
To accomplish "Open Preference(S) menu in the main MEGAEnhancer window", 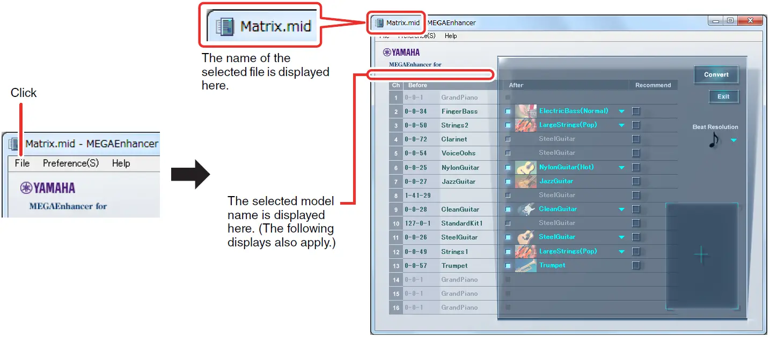I will pyautogui.click(x=416, y=36).
